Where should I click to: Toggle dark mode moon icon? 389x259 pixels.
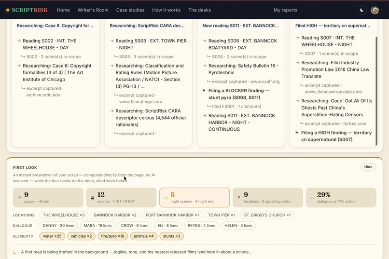click(361, 10)
